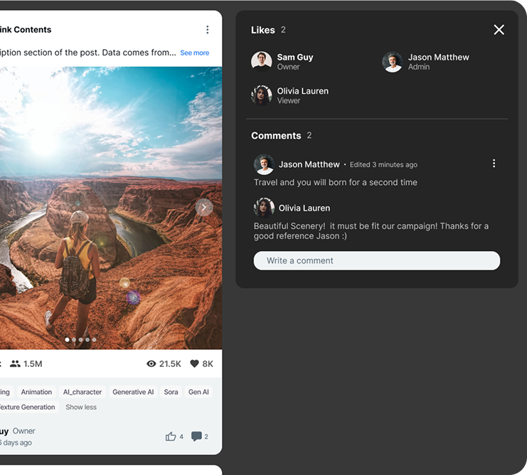Click 'Edited 3 minutes ago' timestamp

point(383,164)
